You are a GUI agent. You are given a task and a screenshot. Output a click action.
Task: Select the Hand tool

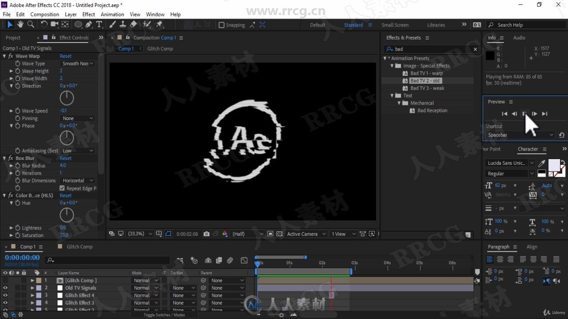coord(20,25)
